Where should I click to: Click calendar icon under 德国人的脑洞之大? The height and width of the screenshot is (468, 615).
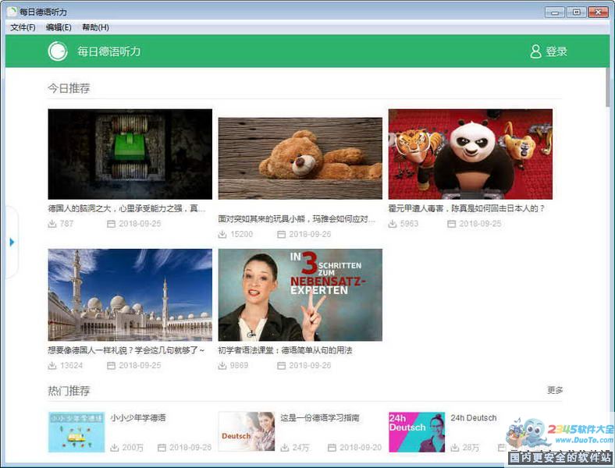coord(112,224)
